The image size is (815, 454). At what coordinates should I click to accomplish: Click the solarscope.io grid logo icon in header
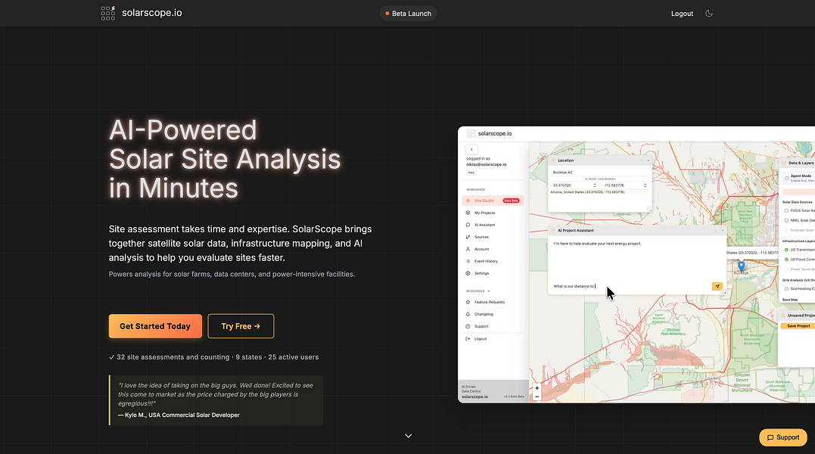(108, 13)
